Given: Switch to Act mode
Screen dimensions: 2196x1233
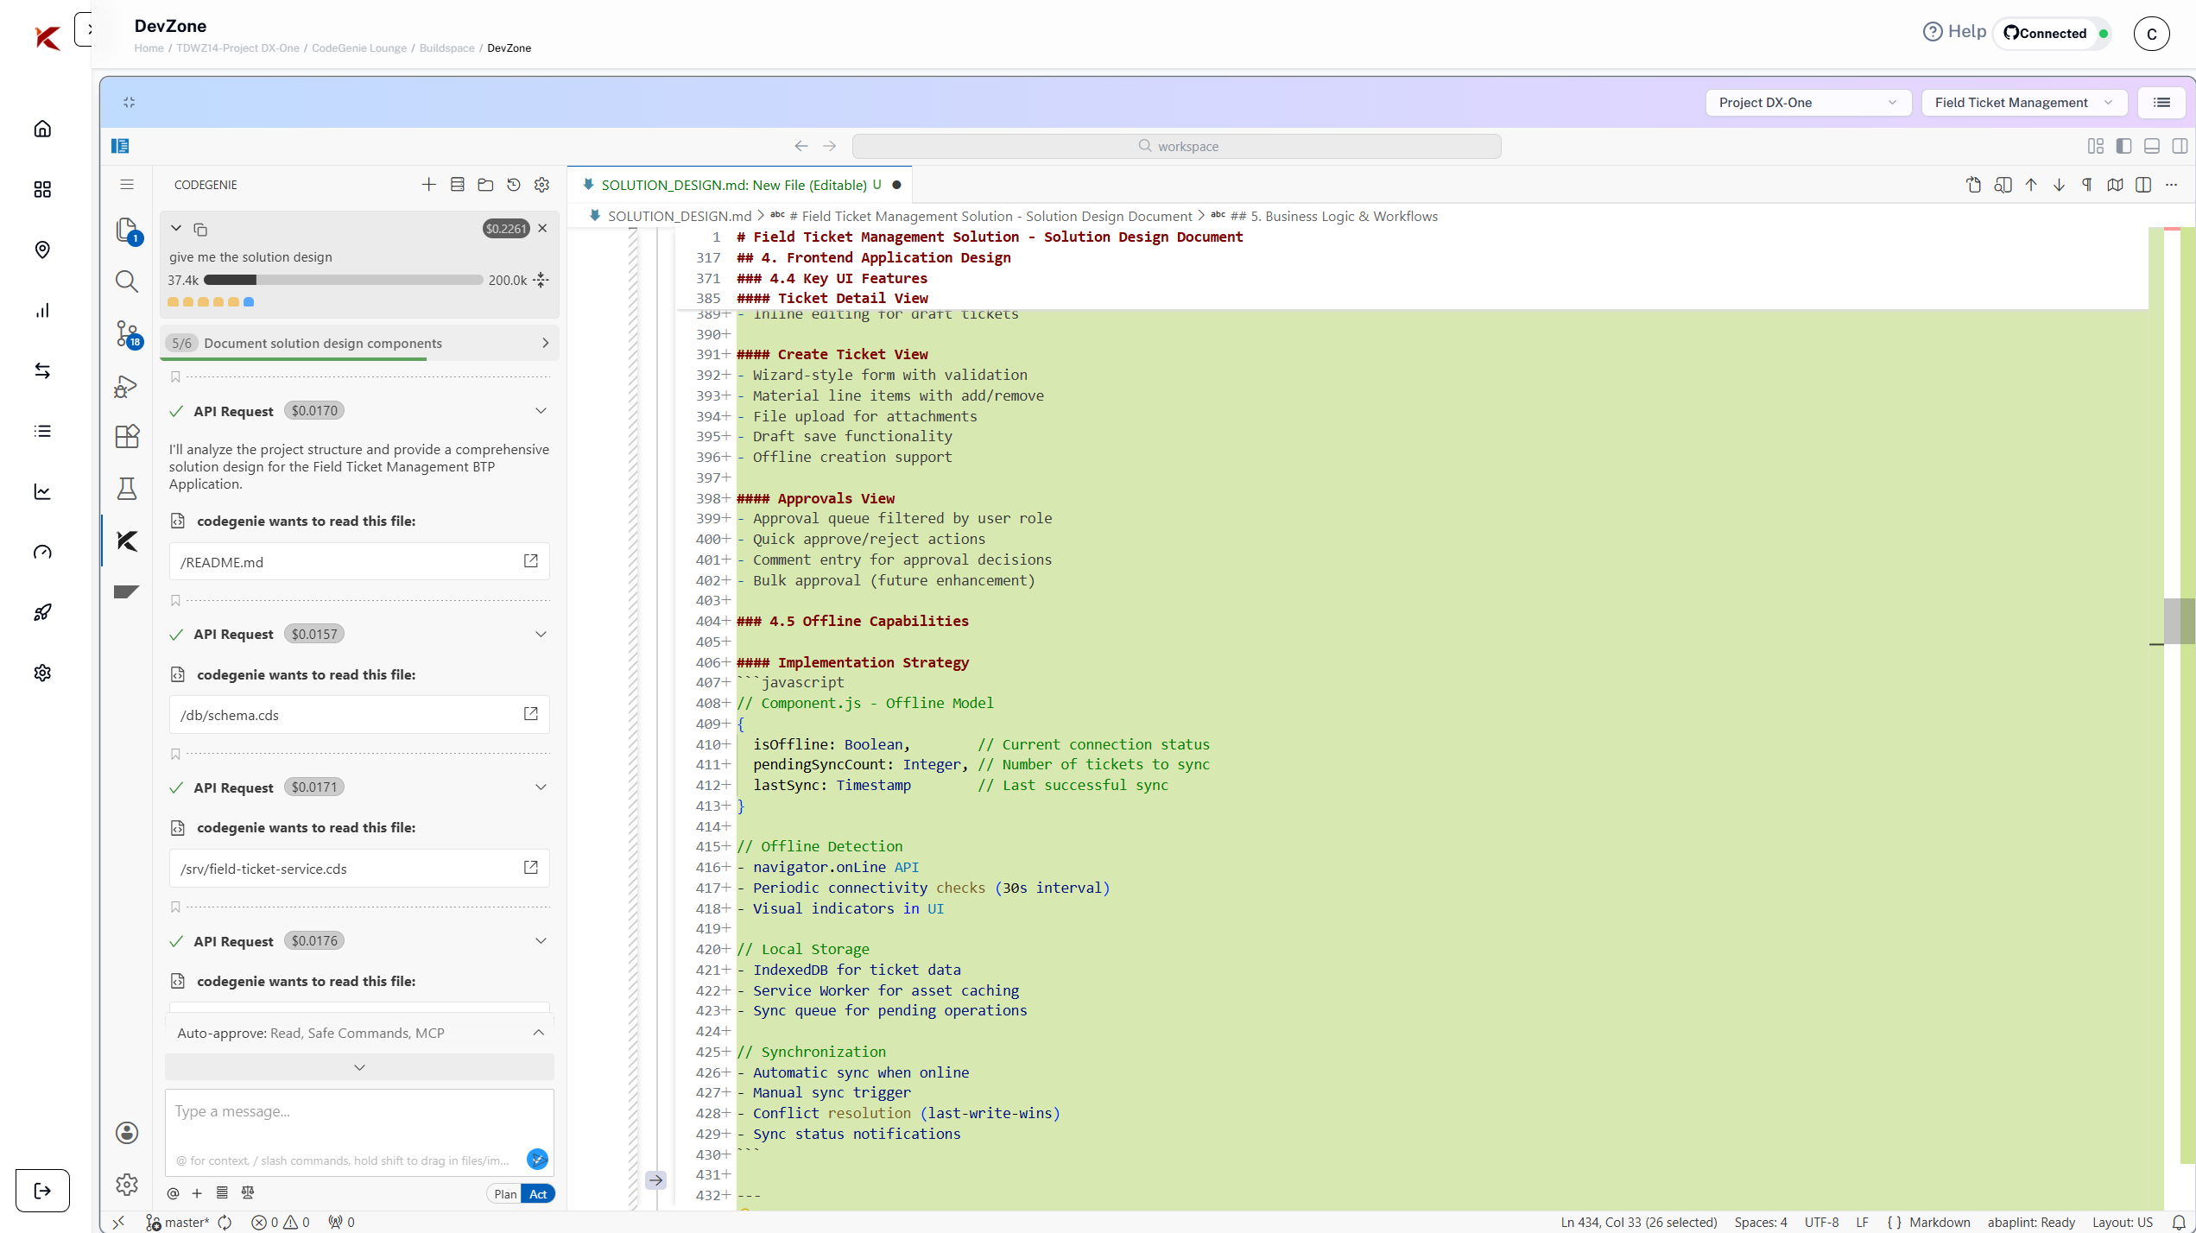Looking at the screenshot, I should [538, 1194].
